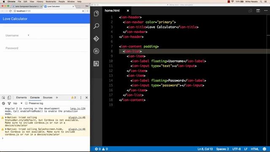Open the Source Control git icon
The width and height of the screenshot is (270, 152).
(96, 38)
